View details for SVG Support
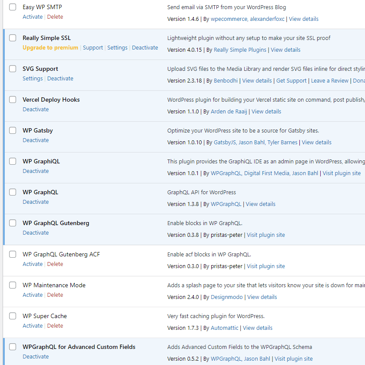Screen dimensions: 365x365 click(257, 80)
